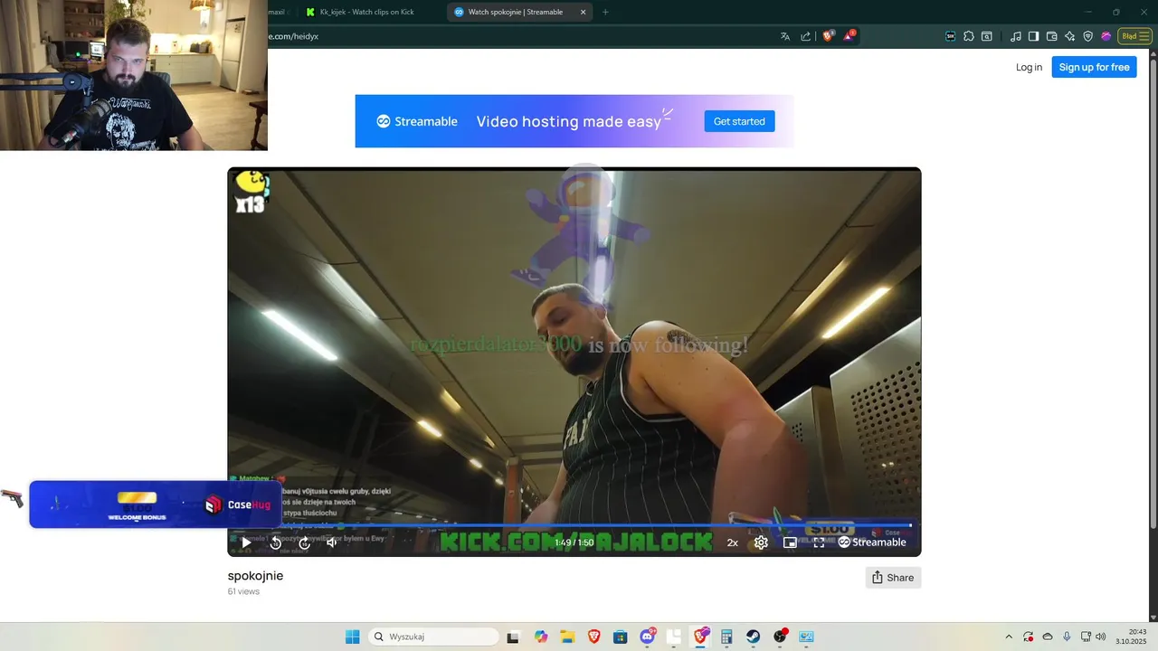Screen dimensions: 1158x651
Task: Click the browser address bar URL
Action: click(293, 36)
